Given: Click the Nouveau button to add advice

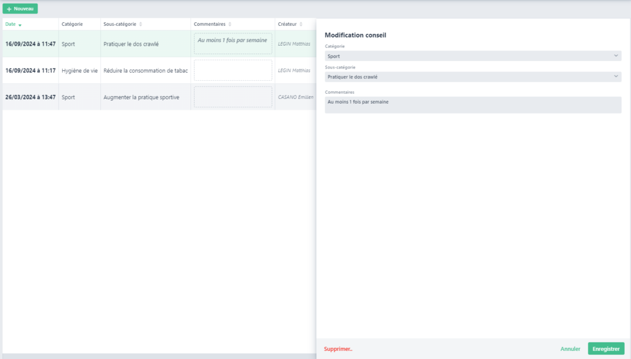Looking at the screenshot, I should pyautogui.click(x=20, y=9).
